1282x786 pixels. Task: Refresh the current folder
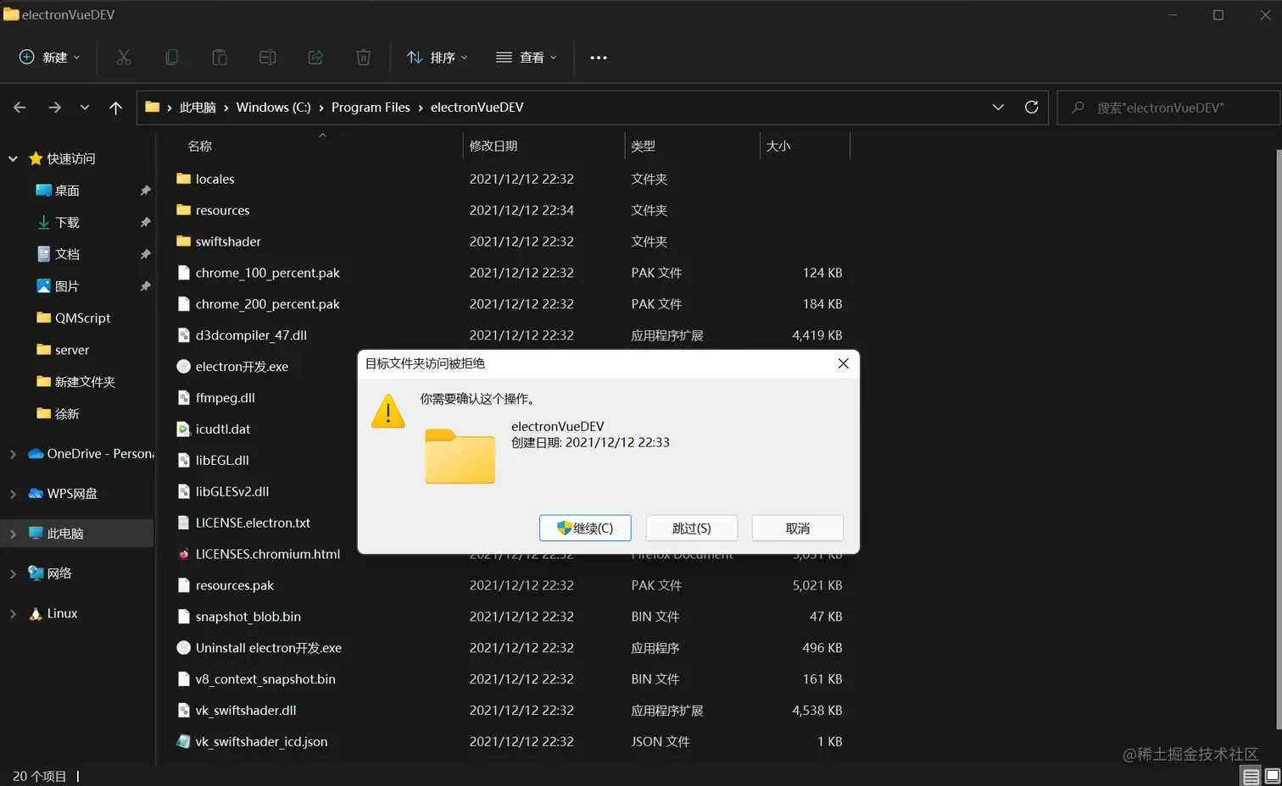[1032, 108]
